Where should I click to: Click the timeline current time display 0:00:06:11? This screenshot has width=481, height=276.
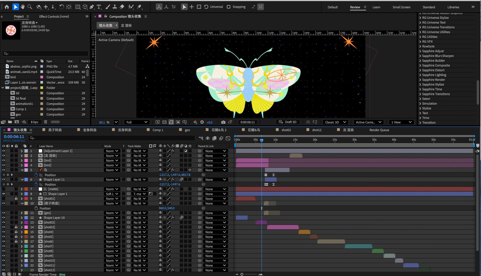[x=14, y=137]
